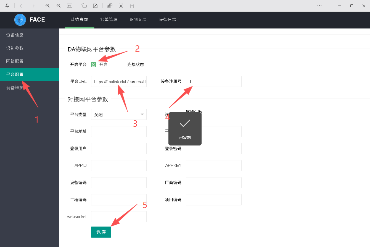Pin the image viewer window
Image resolution: width=370 pixels, height=247 pixels.
7,6
